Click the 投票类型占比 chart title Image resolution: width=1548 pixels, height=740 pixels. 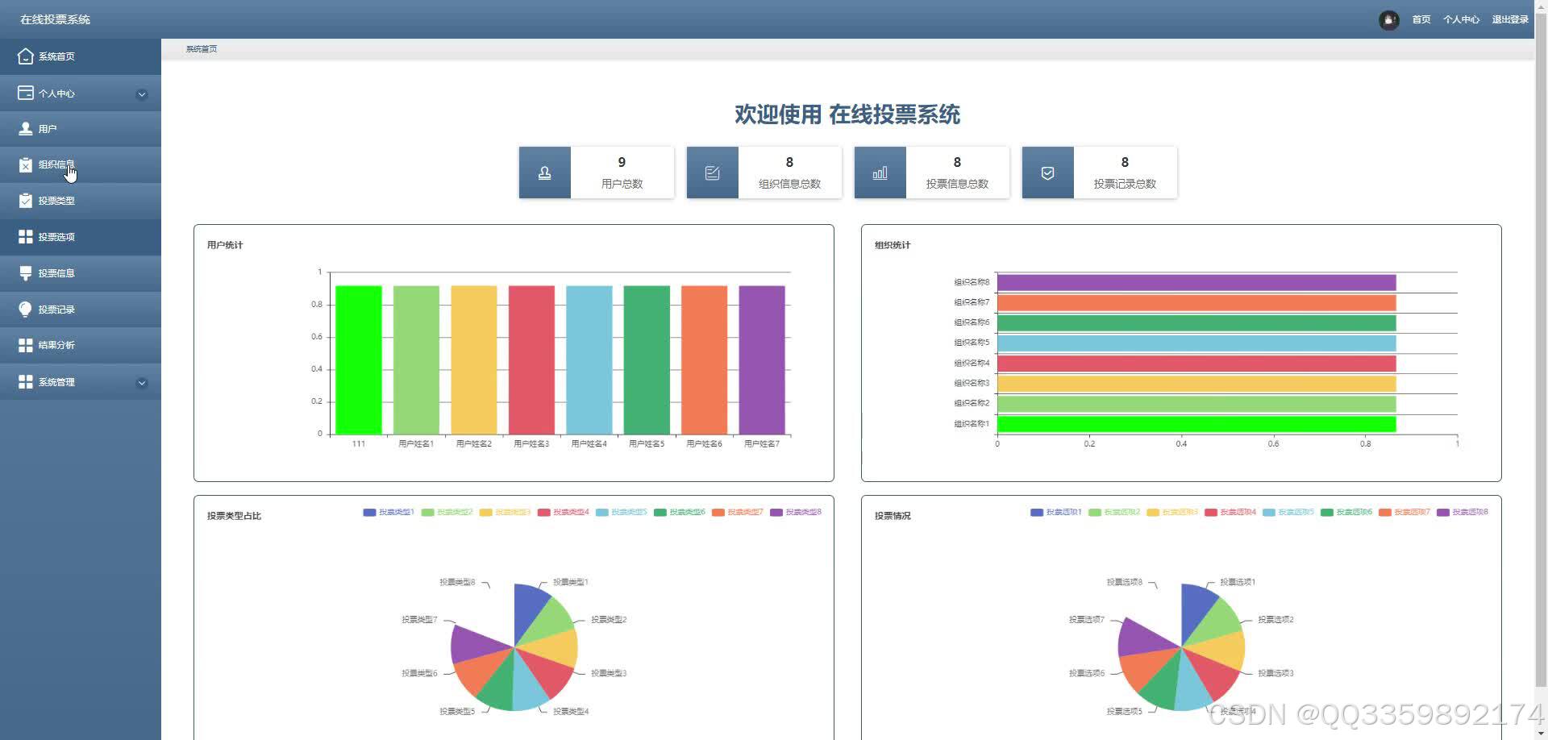[234, 516]
